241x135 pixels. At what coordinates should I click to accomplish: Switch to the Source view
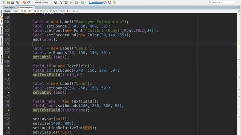click(7, 11)
